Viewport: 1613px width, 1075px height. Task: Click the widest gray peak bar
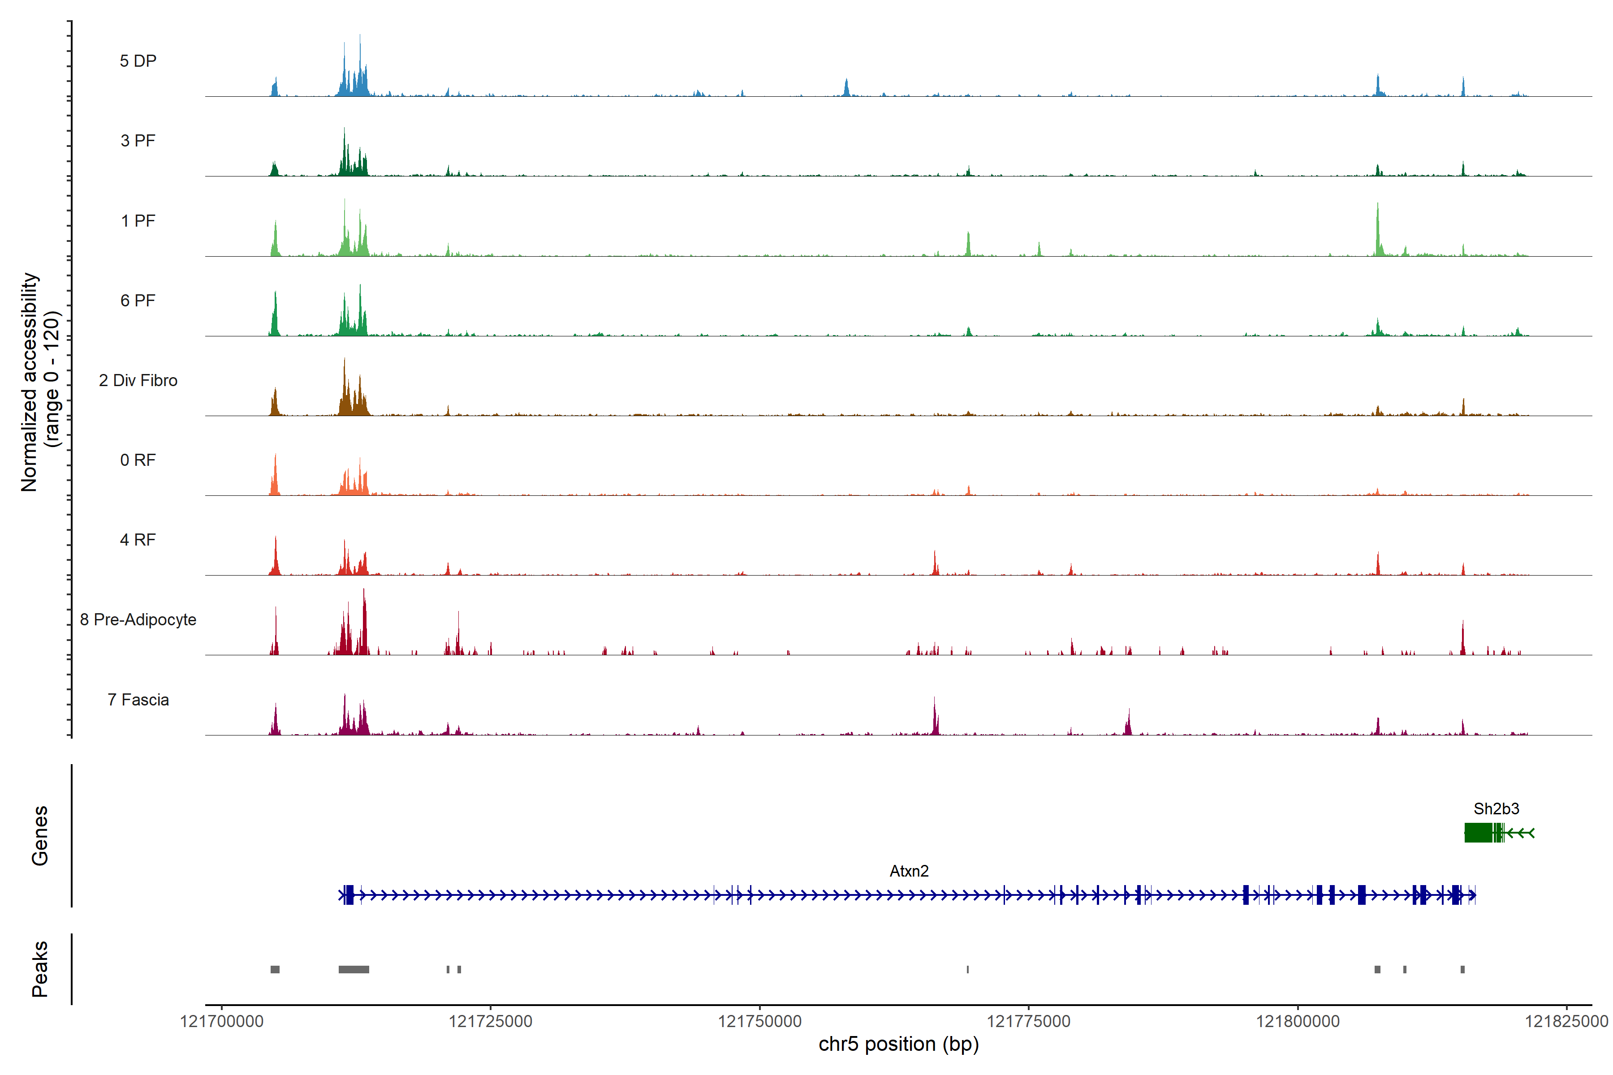coord(354,969)
